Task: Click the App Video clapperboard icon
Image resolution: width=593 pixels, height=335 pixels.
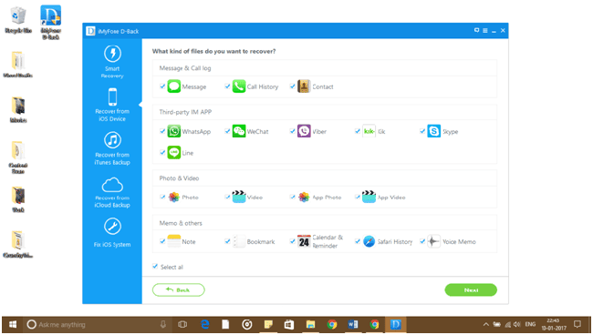Action: coord(369,197)
